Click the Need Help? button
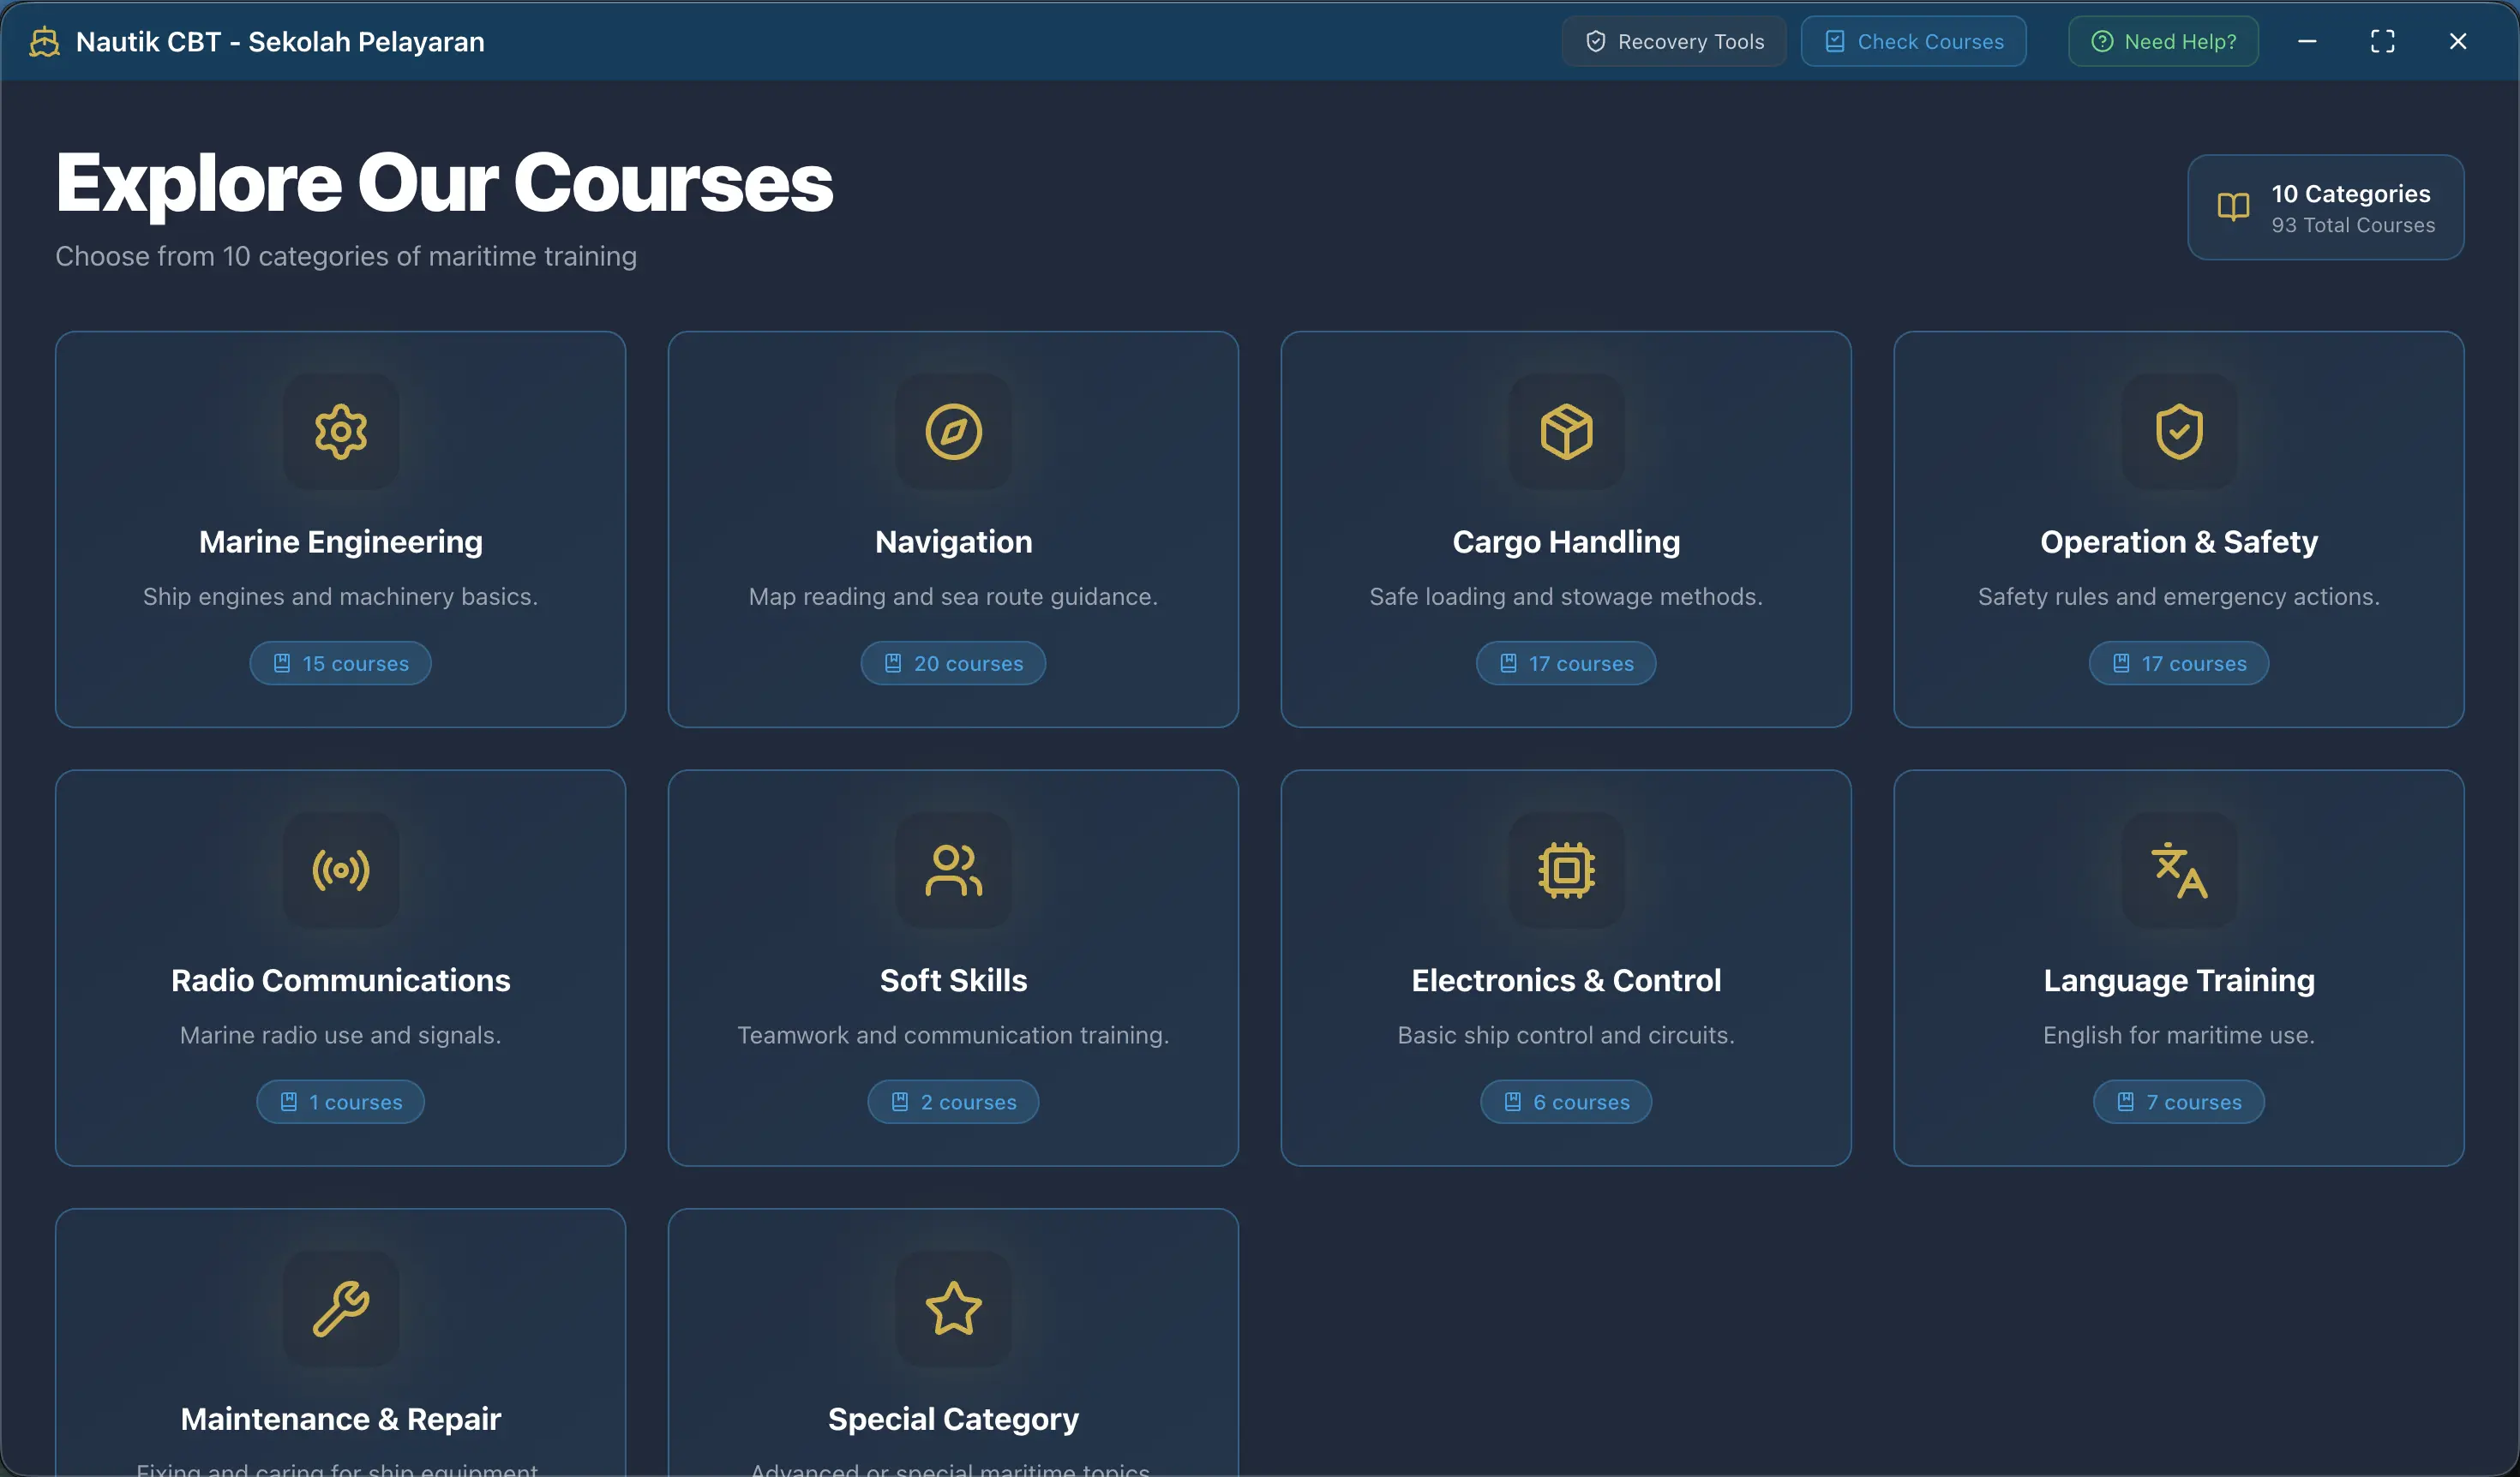The width and height of the screenshot is (2520, 1477). tap(2163, 41)
